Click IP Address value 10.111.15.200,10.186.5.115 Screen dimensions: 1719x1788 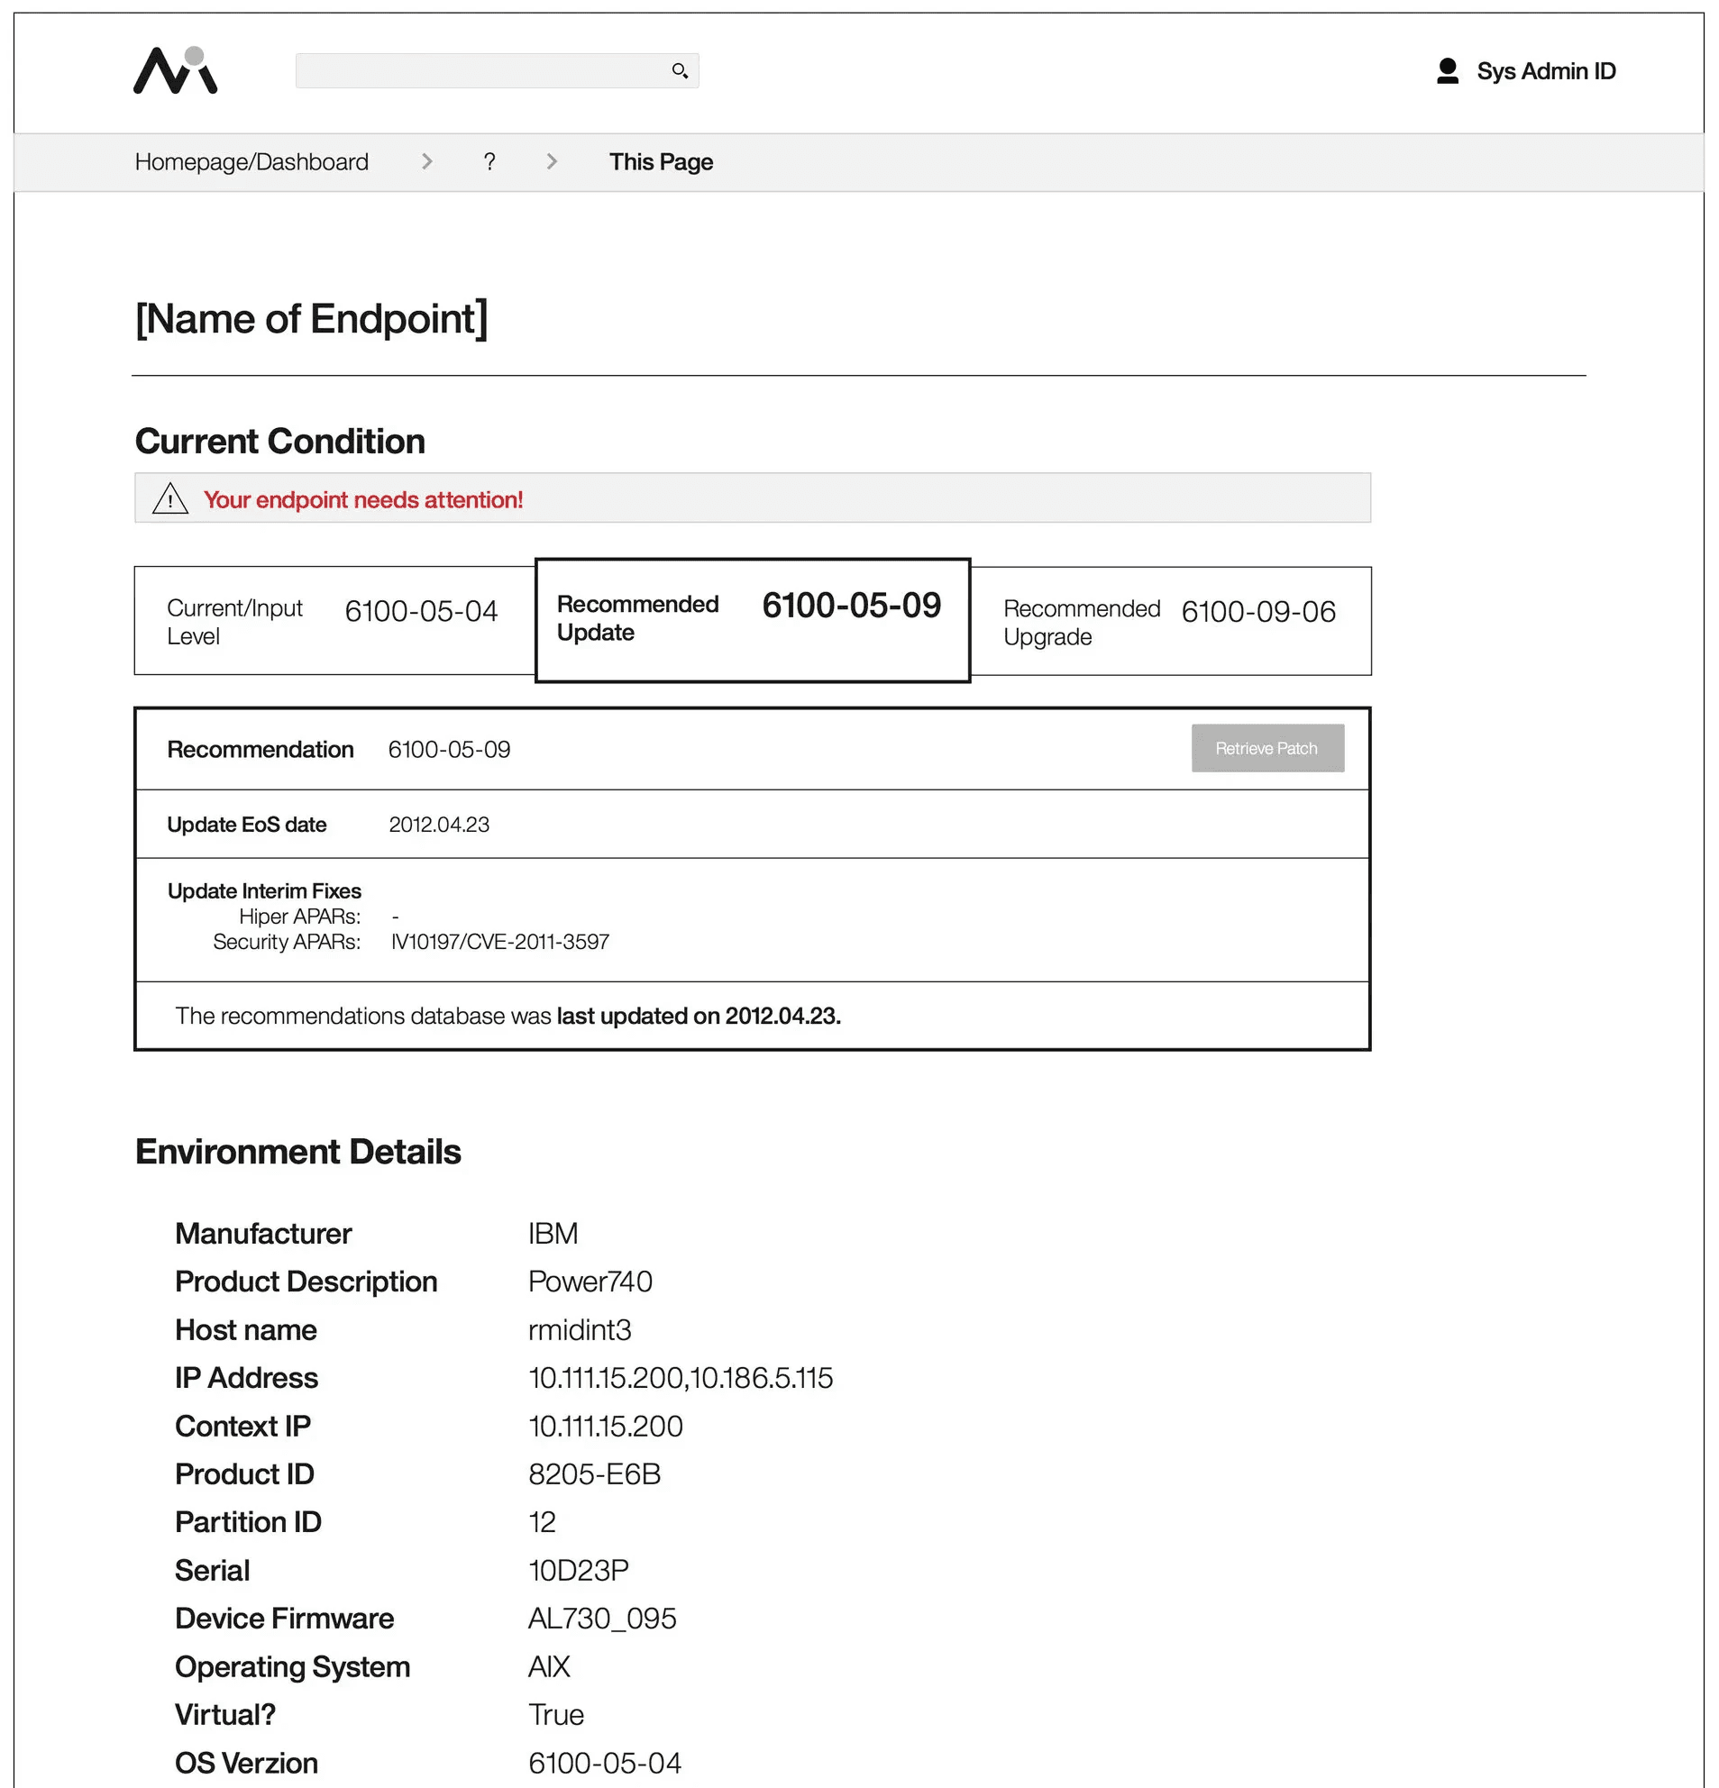pos(681,1377)
